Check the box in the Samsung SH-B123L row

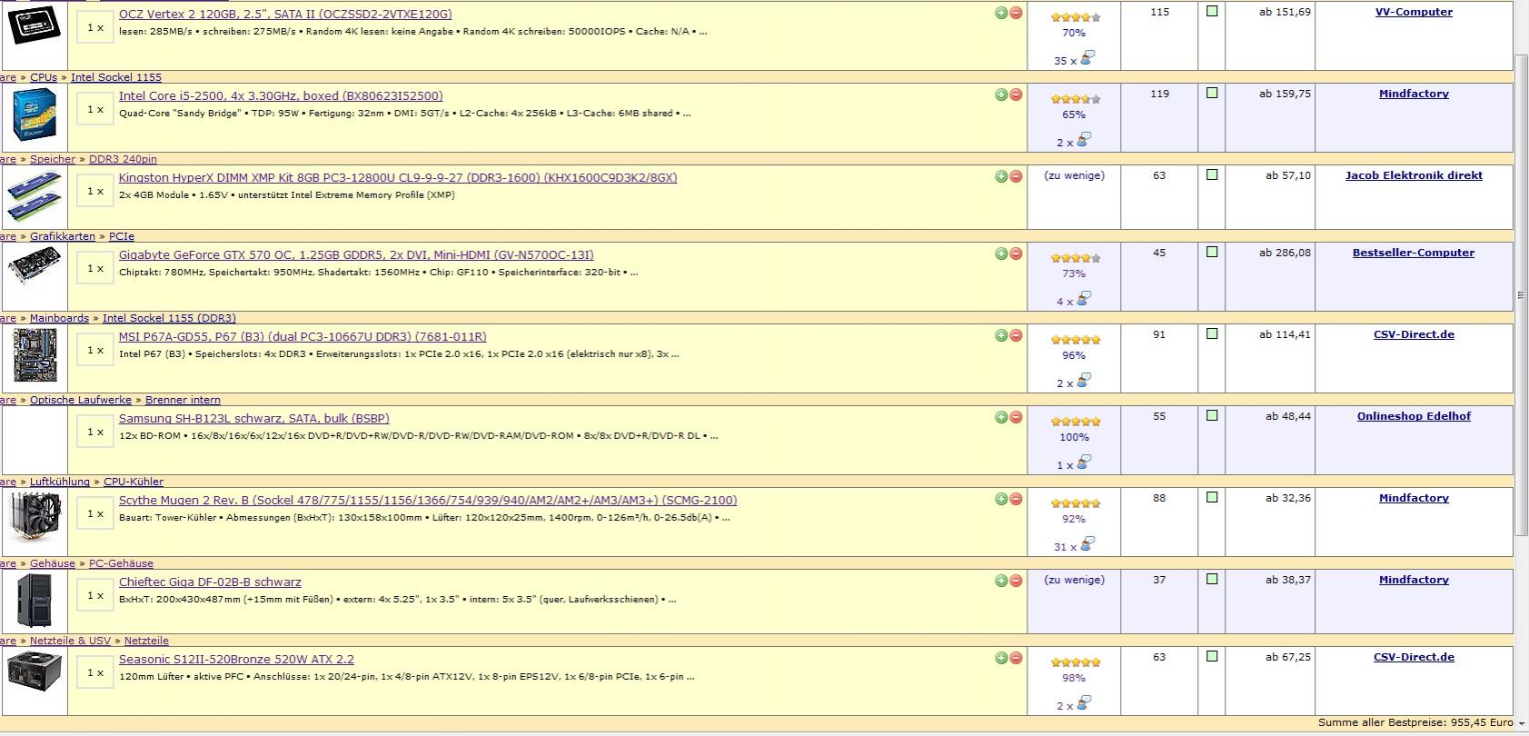click(x=1211, y=415)
